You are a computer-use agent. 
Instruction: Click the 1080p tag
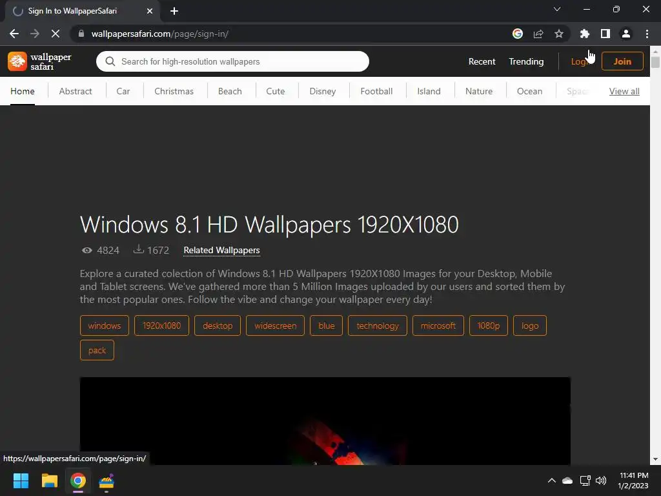(x=488, y=325)
